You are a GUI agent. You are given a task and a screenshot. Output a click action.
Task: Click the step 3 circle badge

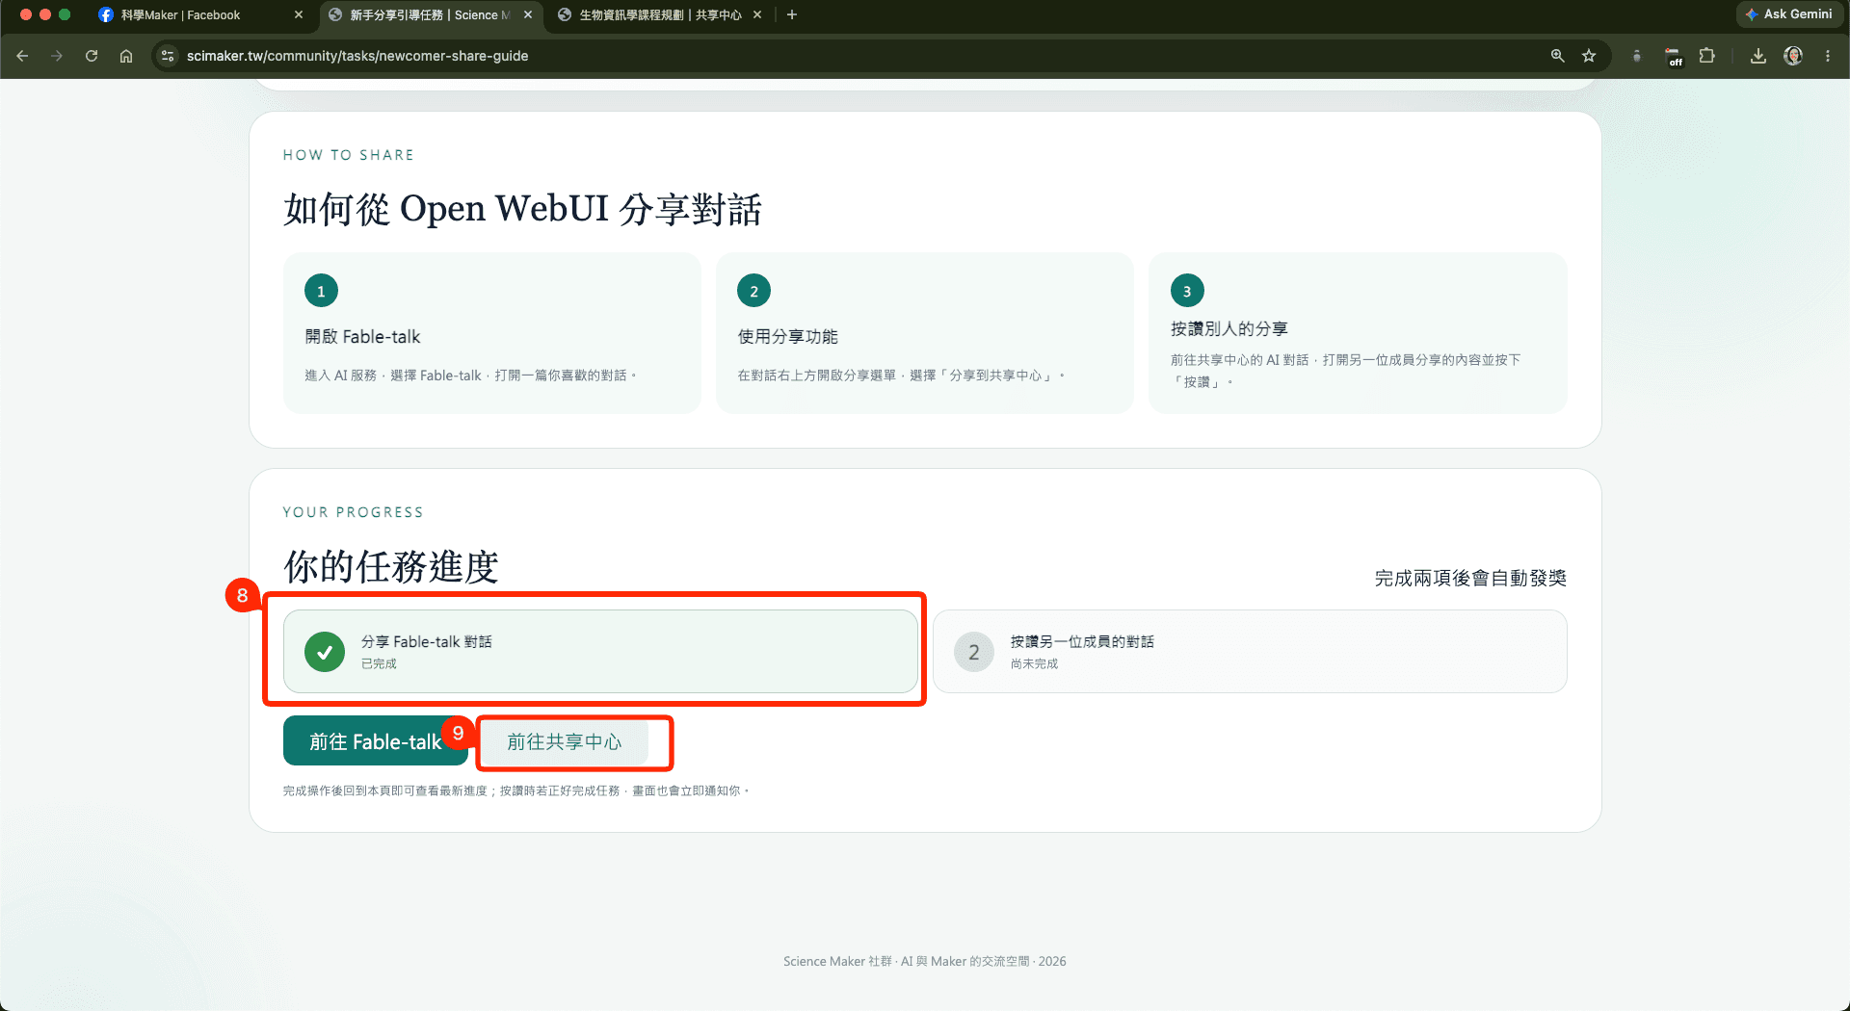click(1187, 291)
